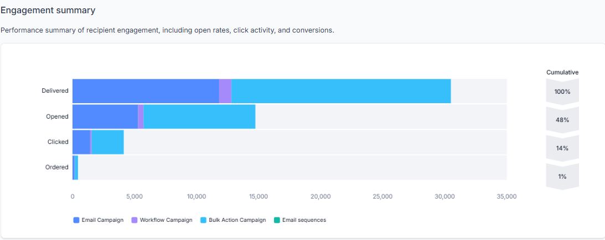605x240 pixels.
Task: Click the 100% cumulative funnel step
Action: point(562,92)
